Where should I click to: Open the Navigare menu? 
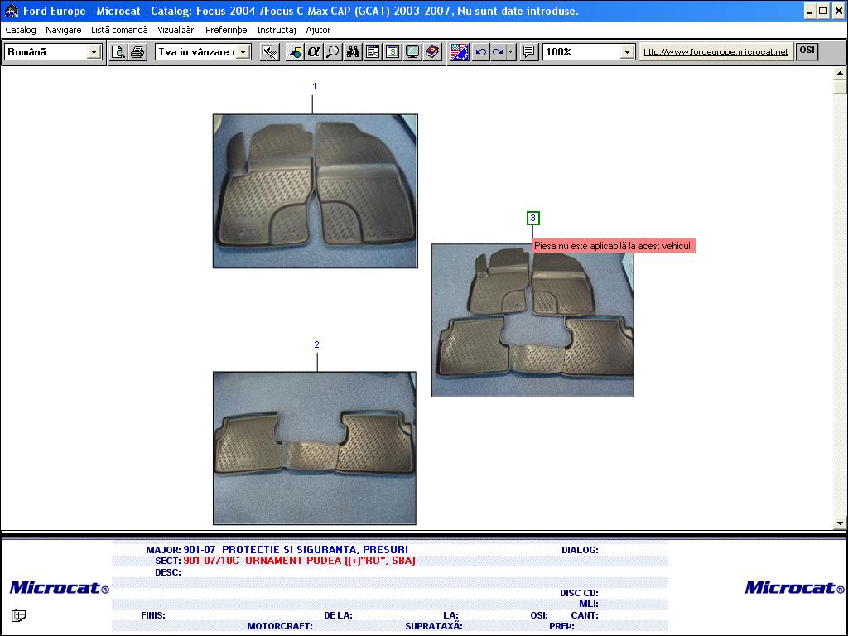click(64, 30)
